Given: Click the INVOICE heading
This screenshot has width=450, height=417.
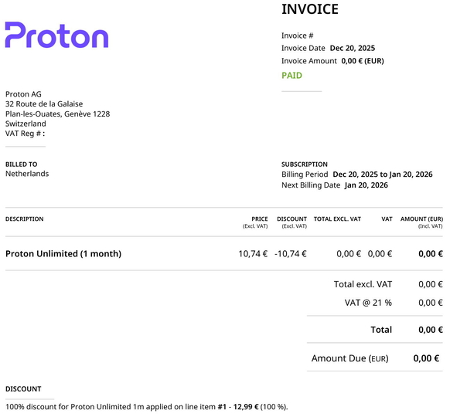Looking at the screenshot, I should point(310,9).
